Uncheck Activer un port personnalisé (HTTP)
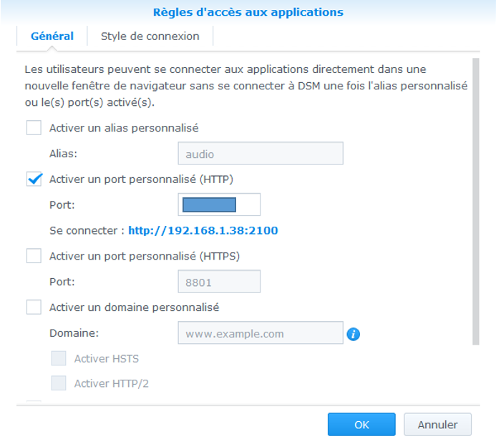The width and height of the screenshot is (496, 444). pyautogui.click(x=34, y=179)
